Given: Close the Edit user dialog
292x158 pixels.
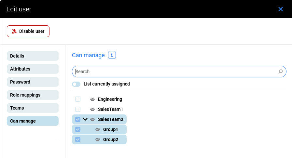Looking at the screenshot, I should (280, 9).
